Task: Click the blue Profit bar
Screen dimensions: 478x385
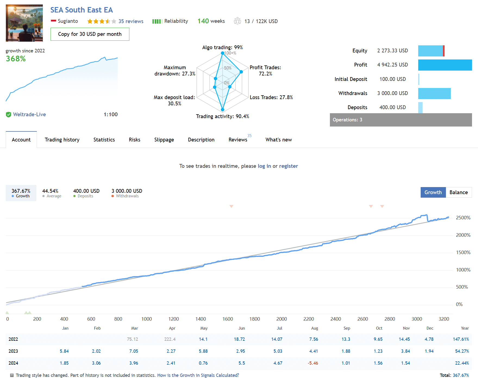Action: 445,65
